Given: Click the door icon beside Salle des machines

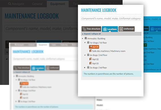Looking at the screenshot, I should coord(91,51).
